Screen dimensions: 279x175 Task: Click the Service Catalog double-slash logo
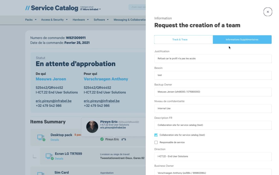[27, 8]
